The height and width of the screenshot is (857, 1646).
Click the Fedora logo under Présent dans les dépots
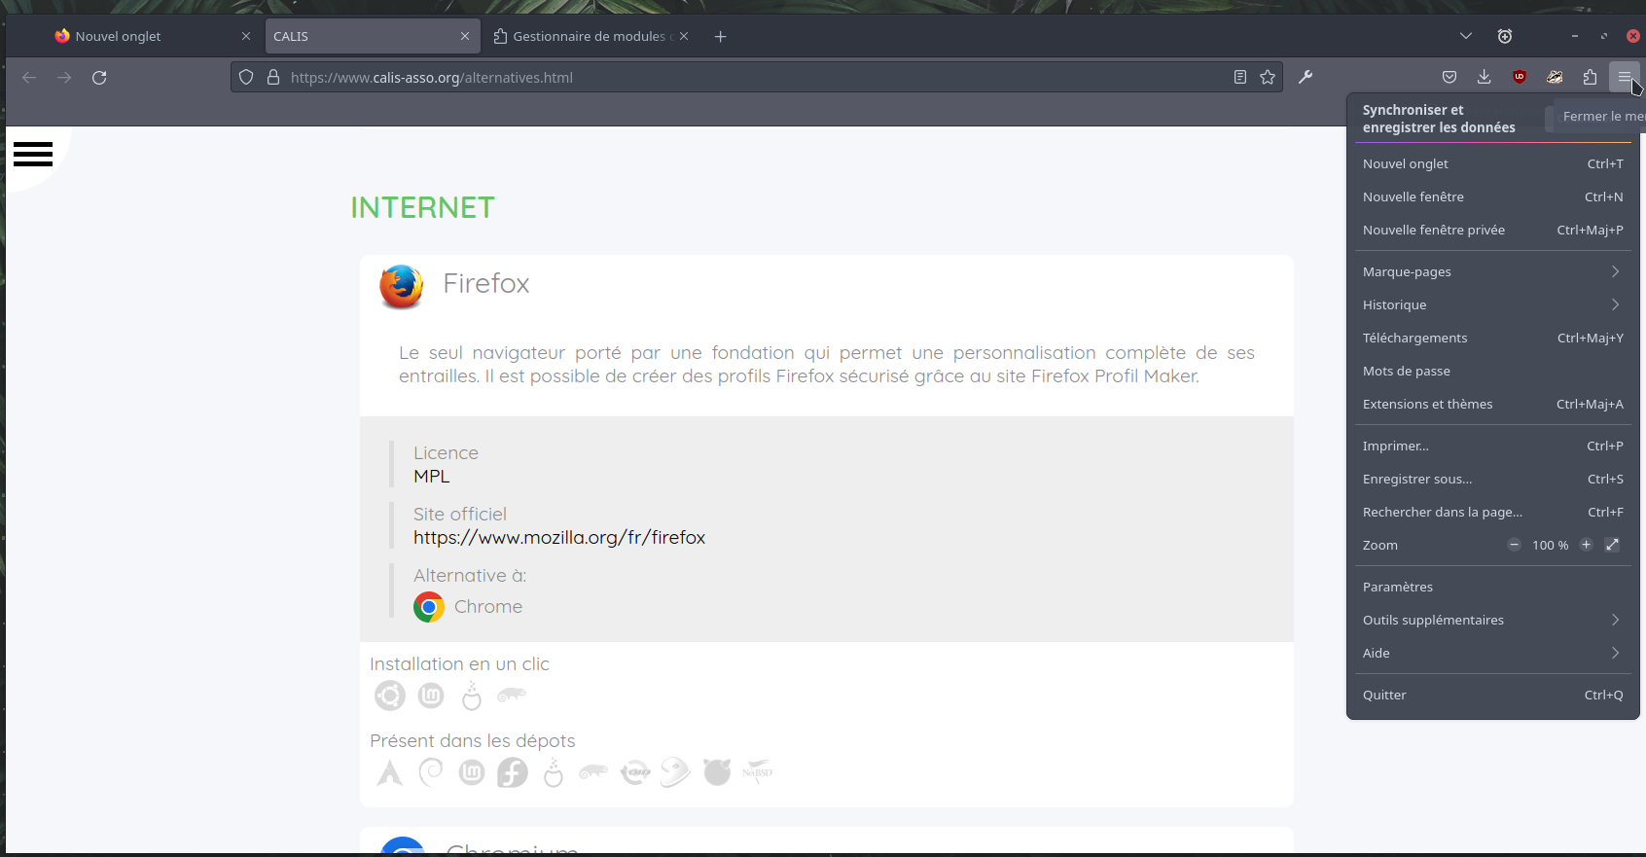click(513, 772)
